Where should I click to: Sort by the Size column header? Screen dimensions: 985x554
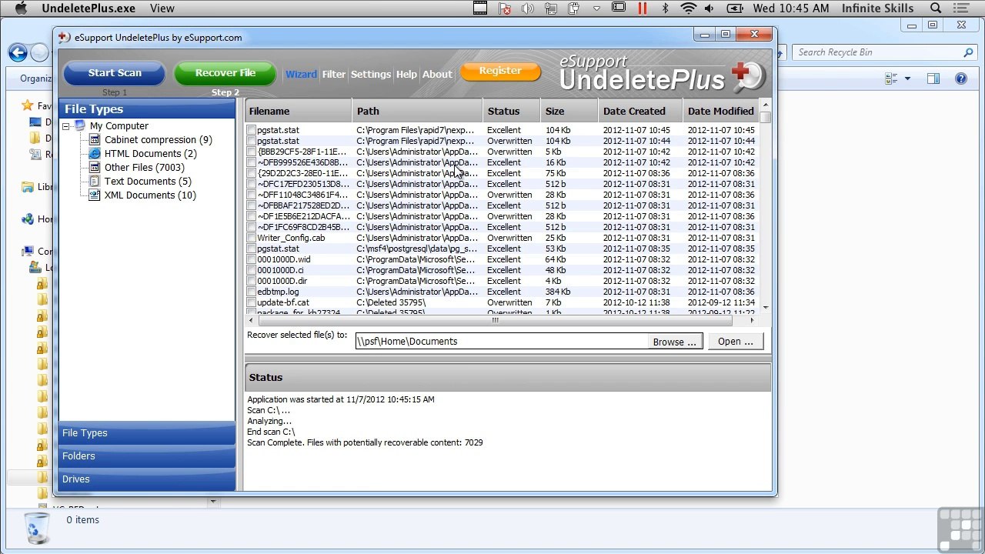(569, 112)
